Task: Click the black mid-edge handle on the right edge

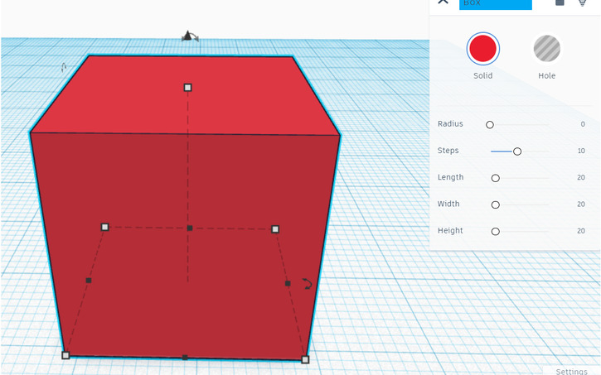Action: (288, 284)
